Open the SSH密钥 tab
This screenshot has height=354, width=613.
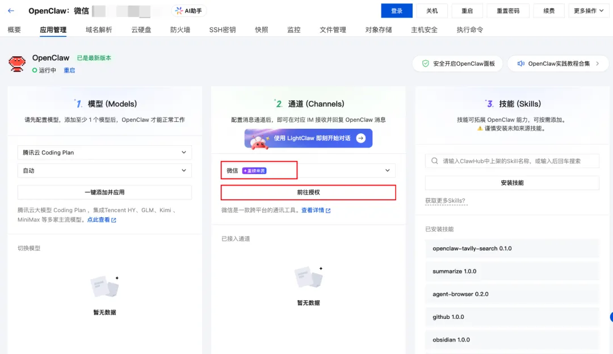(222, 29)
